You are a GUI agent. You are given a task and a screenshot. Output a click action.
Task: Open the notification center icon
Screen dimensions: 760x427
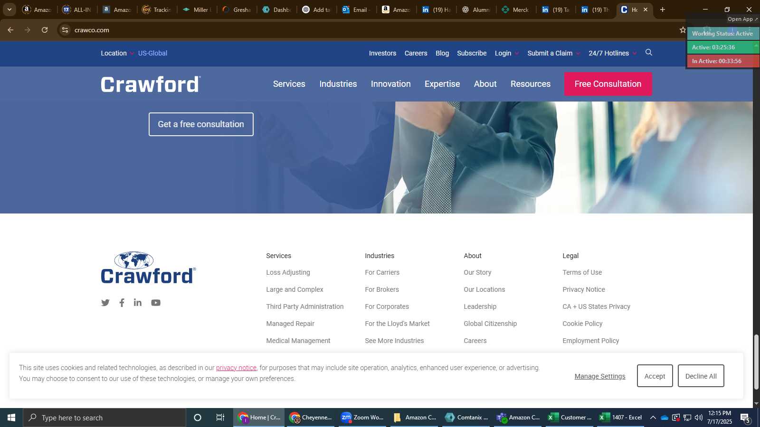(x=745, y=418)
